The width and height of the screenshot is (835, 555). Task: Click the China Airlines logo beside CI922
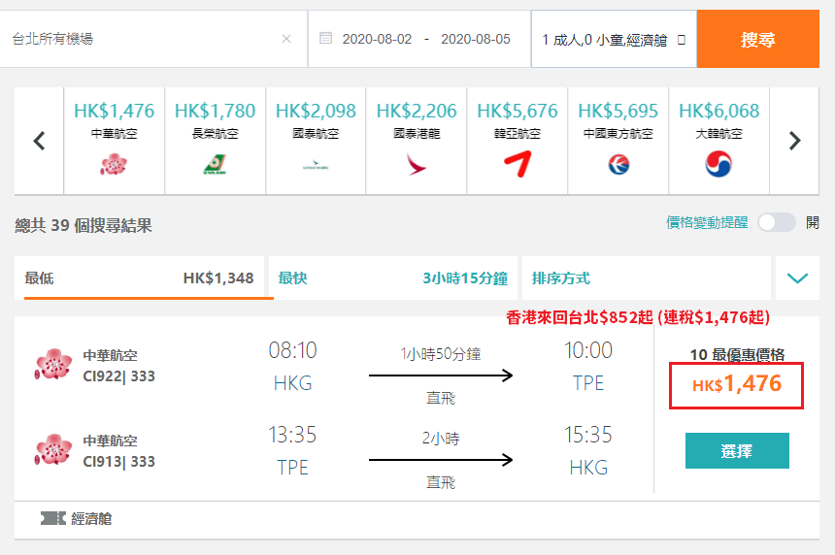52,365
